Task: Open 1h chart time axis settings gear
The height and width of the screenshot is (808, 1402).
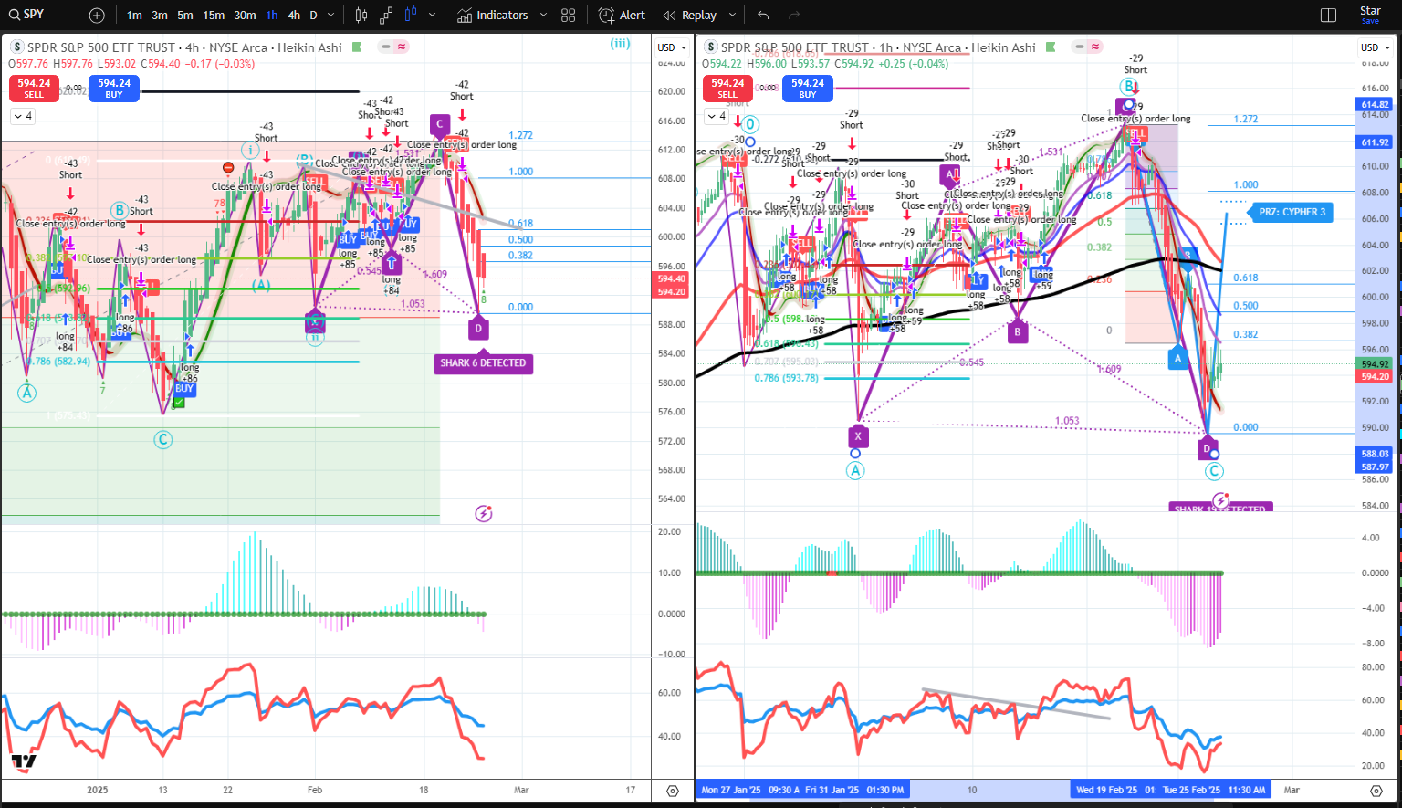Action: coord(1376,791)
